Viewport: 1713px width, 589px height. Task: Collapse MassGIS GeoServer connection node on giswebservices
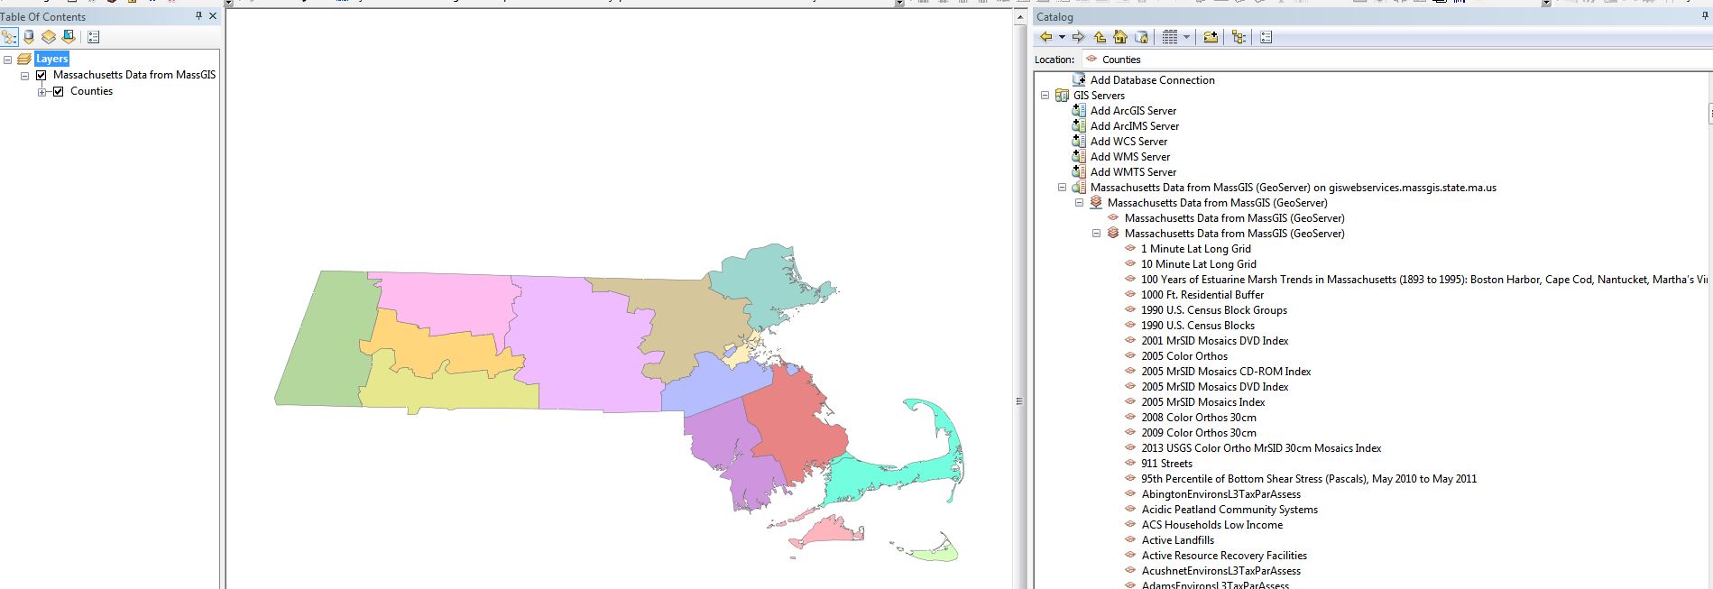[1063, 188]
